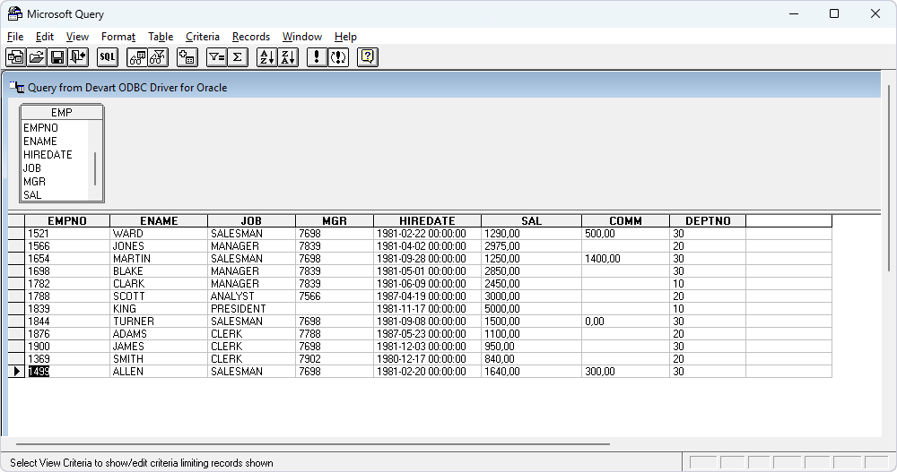The image size is (897, 472).
Task: Click the horizontal scrollbar at window bottom
Action: coord(313,444)
